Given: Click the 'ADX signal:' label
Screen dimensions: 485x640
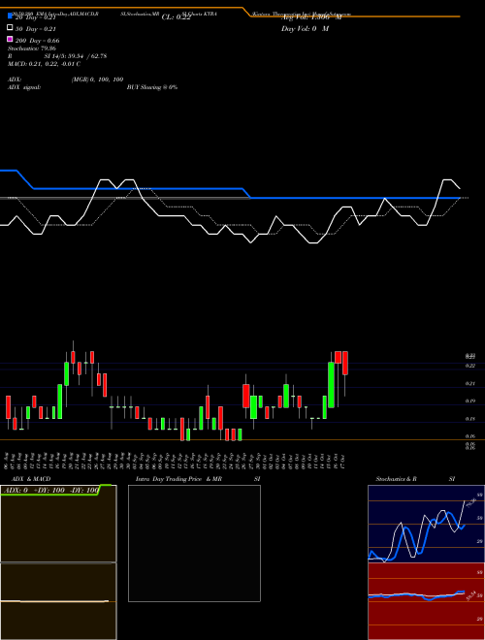Looking at the screenshot, I should (x=24, y=87).
